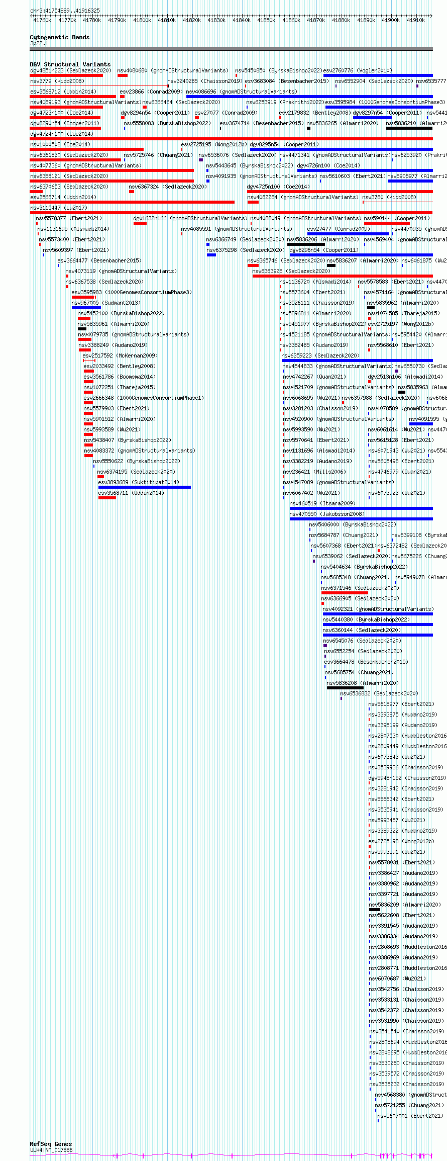447x1161 pixels.
Task: Click esv27077 (Conrad2009) label
Action: tap(226, 113)
